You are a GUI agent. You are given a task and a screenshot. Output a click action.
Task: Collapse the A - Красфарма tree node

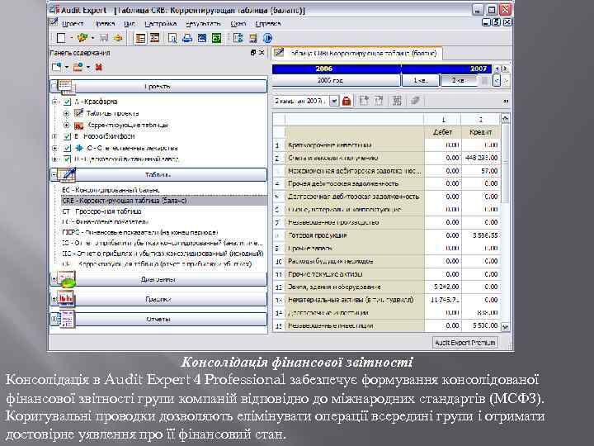[x=54, y=102]
